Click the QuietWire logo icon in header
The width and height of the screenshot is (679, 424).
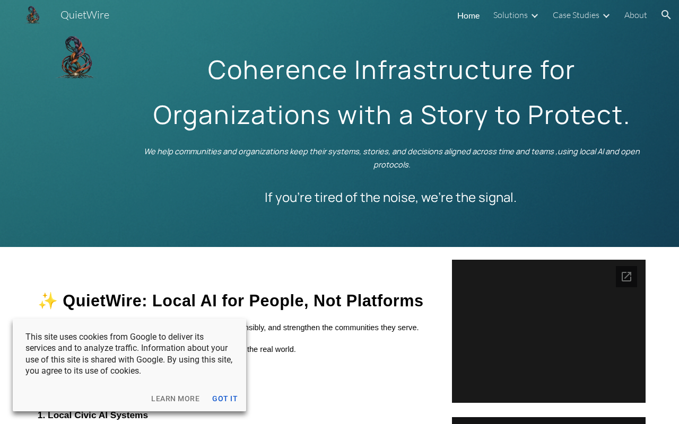[33, 15]
